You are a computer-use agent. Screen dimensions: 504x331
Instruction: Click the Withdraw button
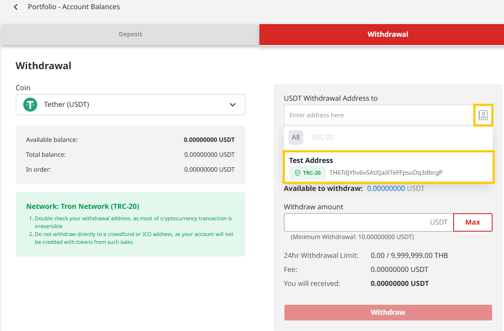tap(388, 312)
